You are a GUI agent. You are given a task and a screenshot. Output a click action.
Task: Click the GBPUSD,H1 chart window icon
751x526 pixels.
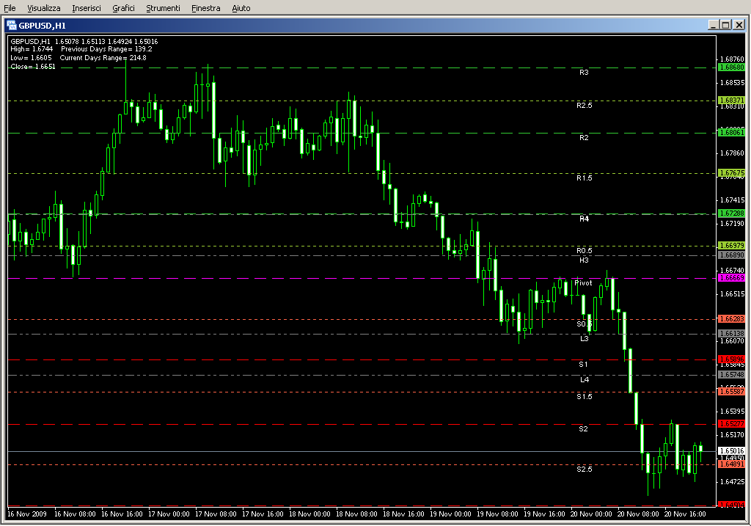pyautogui.click(x=12, y=25)
